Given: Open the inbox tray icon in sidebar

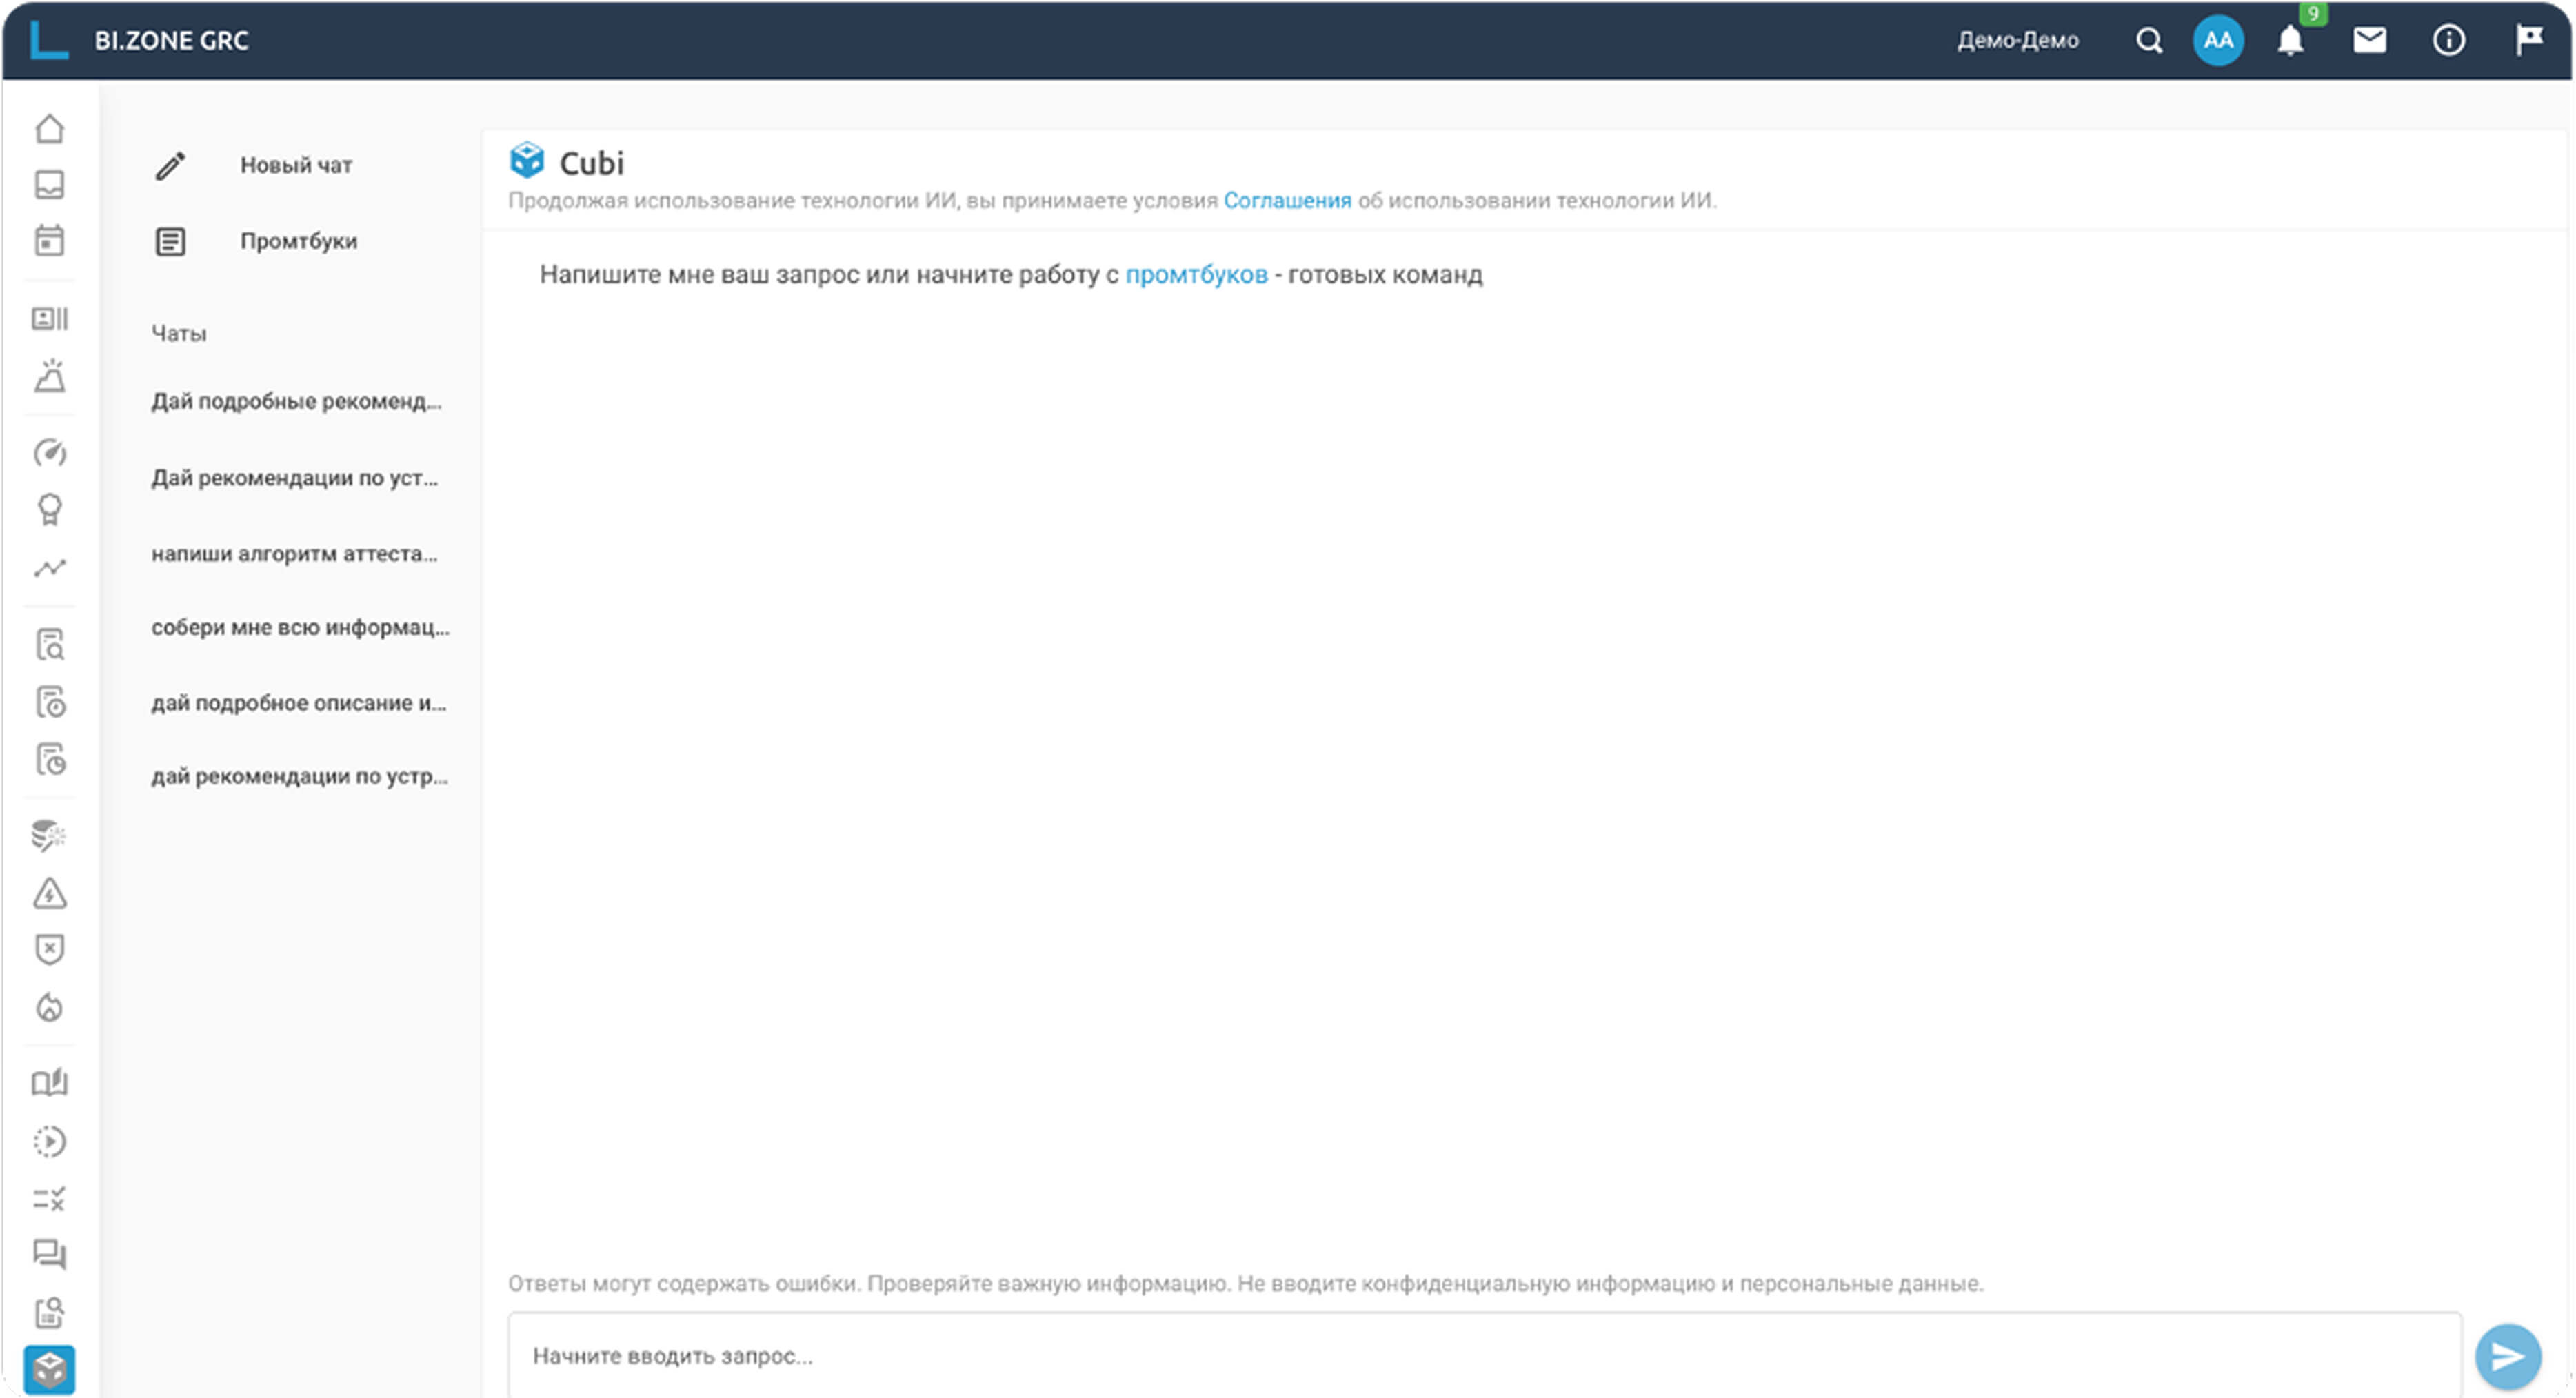Looking at the screenshot, I should point(49,185).
